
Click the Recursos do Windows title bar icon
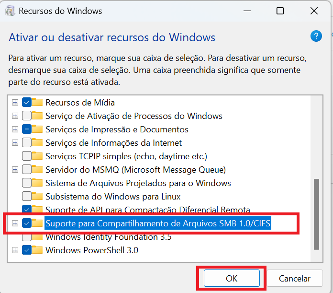pyautogui.click(x=10, y=11)
